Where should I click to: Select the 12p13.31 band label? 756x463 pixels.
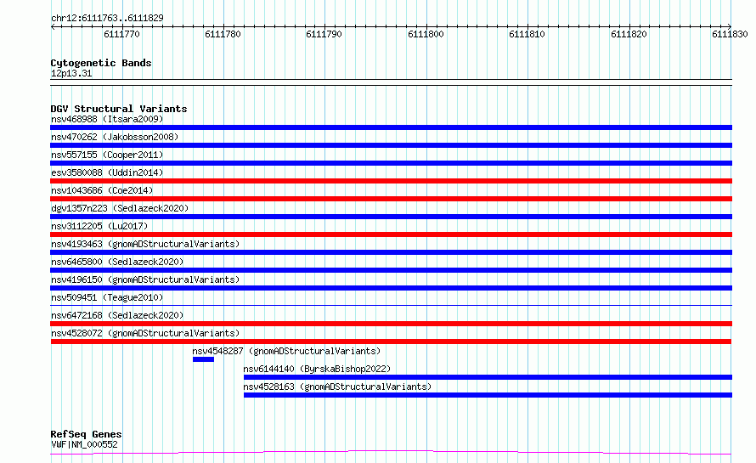click(71, 73)
